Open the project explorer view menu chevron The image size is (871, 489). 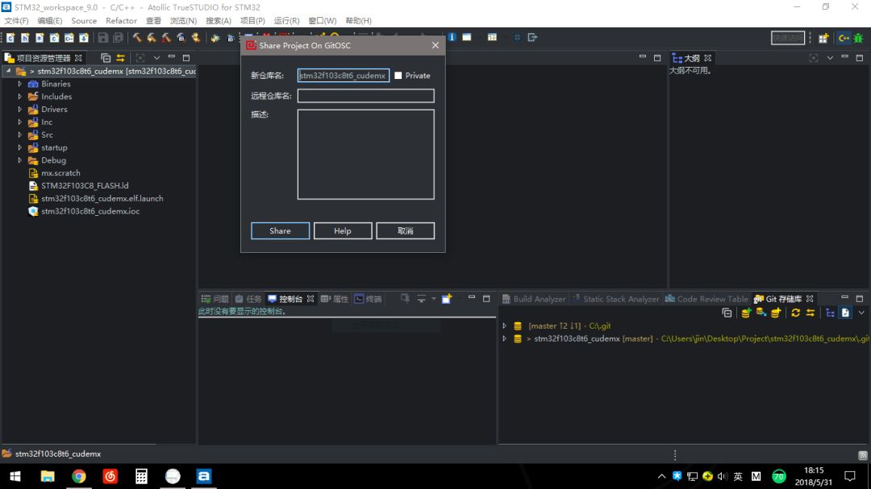coord(156,58)
